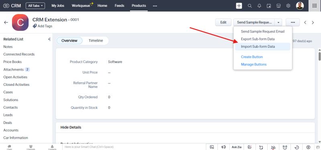Viewport: 321px width, 150px height.
Task: Go back using the left arrow
Action: pyautogui.click(x=6, y=22)
